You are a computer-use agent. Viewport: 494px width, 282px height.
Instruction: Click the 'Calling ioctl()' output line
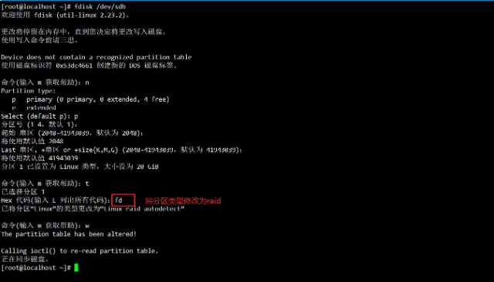(80, 251)
